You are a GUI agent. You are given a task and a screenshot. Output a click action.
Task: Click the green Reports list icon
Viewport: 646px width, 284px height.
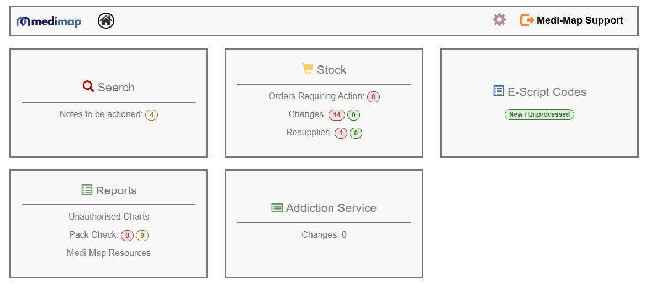87,189
